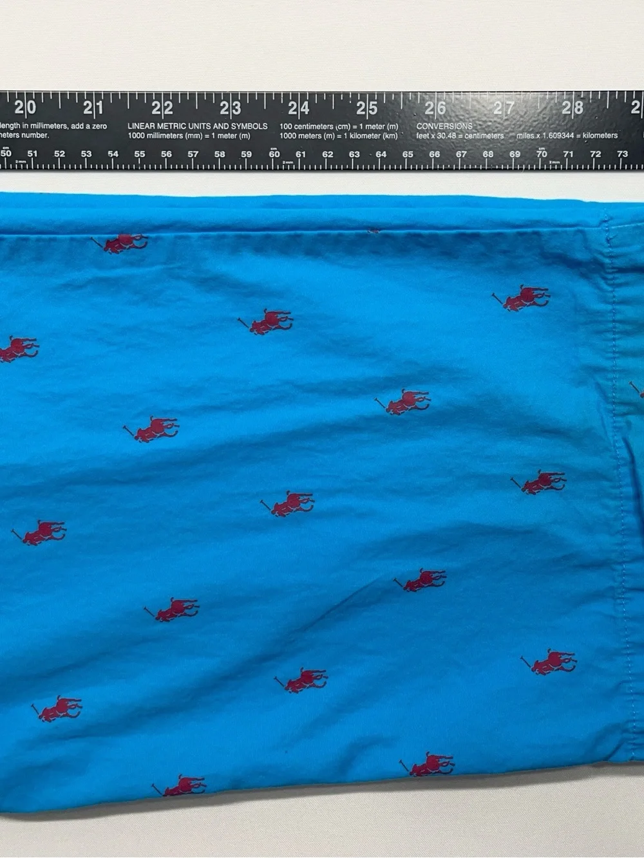Click 100 centimeters = 1 meter text
644x858 pixels.
tap(339, 127)
